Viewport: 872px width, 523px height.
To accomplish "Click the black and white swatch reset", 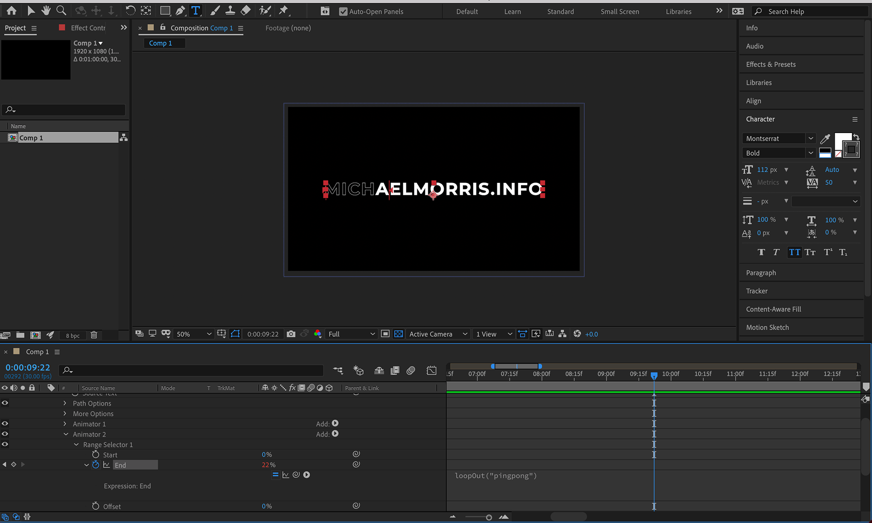I will [x=825, y=153].
